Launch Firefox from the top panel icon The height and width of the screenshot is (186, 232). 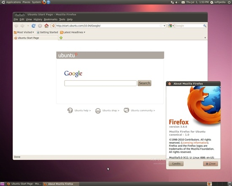click(x=44, y=2)
